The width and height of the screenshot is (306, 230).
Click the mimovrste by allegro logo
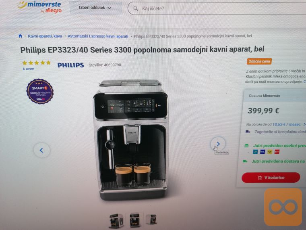point(39,7)
